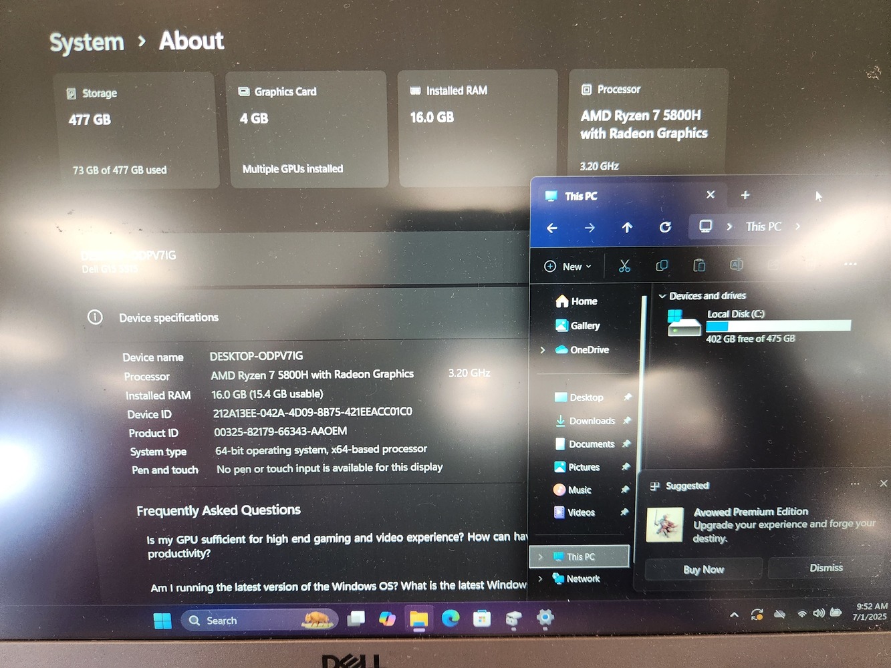This screenshot has width=891, height=668.
Task: Click the This PC breadcrumb segment
Action: pos(763,226)
